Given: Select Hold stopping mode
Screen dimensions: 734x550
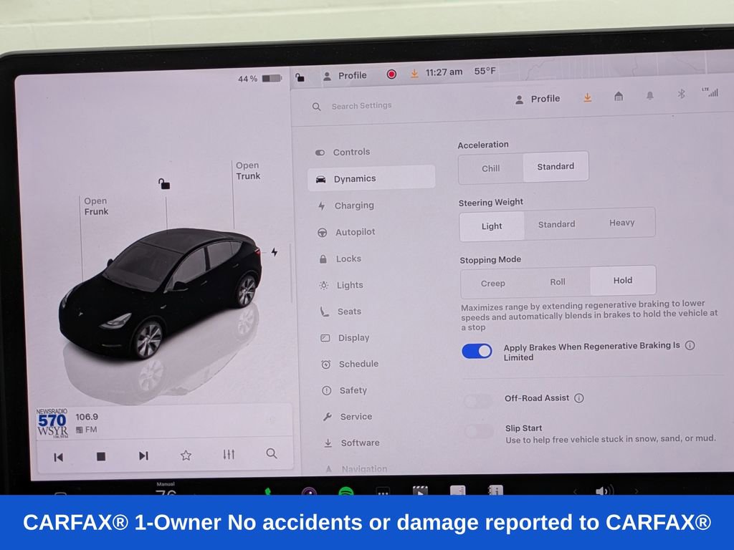Looking at the screenshot, I should [623, 280].
